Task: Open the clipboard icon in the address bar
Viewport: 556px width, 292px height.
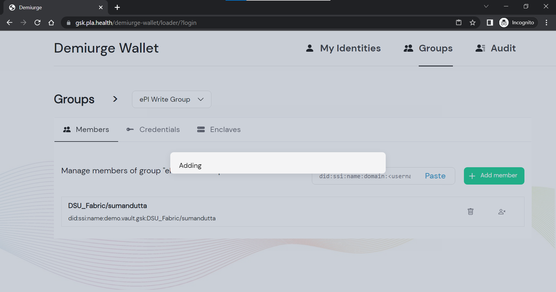Action: 459,23
